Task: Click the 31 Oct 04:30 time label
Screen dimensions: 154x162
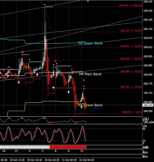Action: point(87,160)
